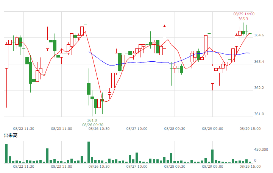This screenshot has width=273, height=173.
Task: Click 08/26 10:30 label under price chart
Action: point(99,129)
